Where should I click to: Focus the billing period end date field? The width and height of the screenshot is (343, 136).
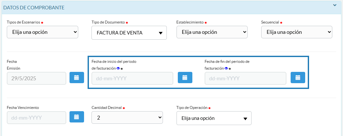coord(245,78)
